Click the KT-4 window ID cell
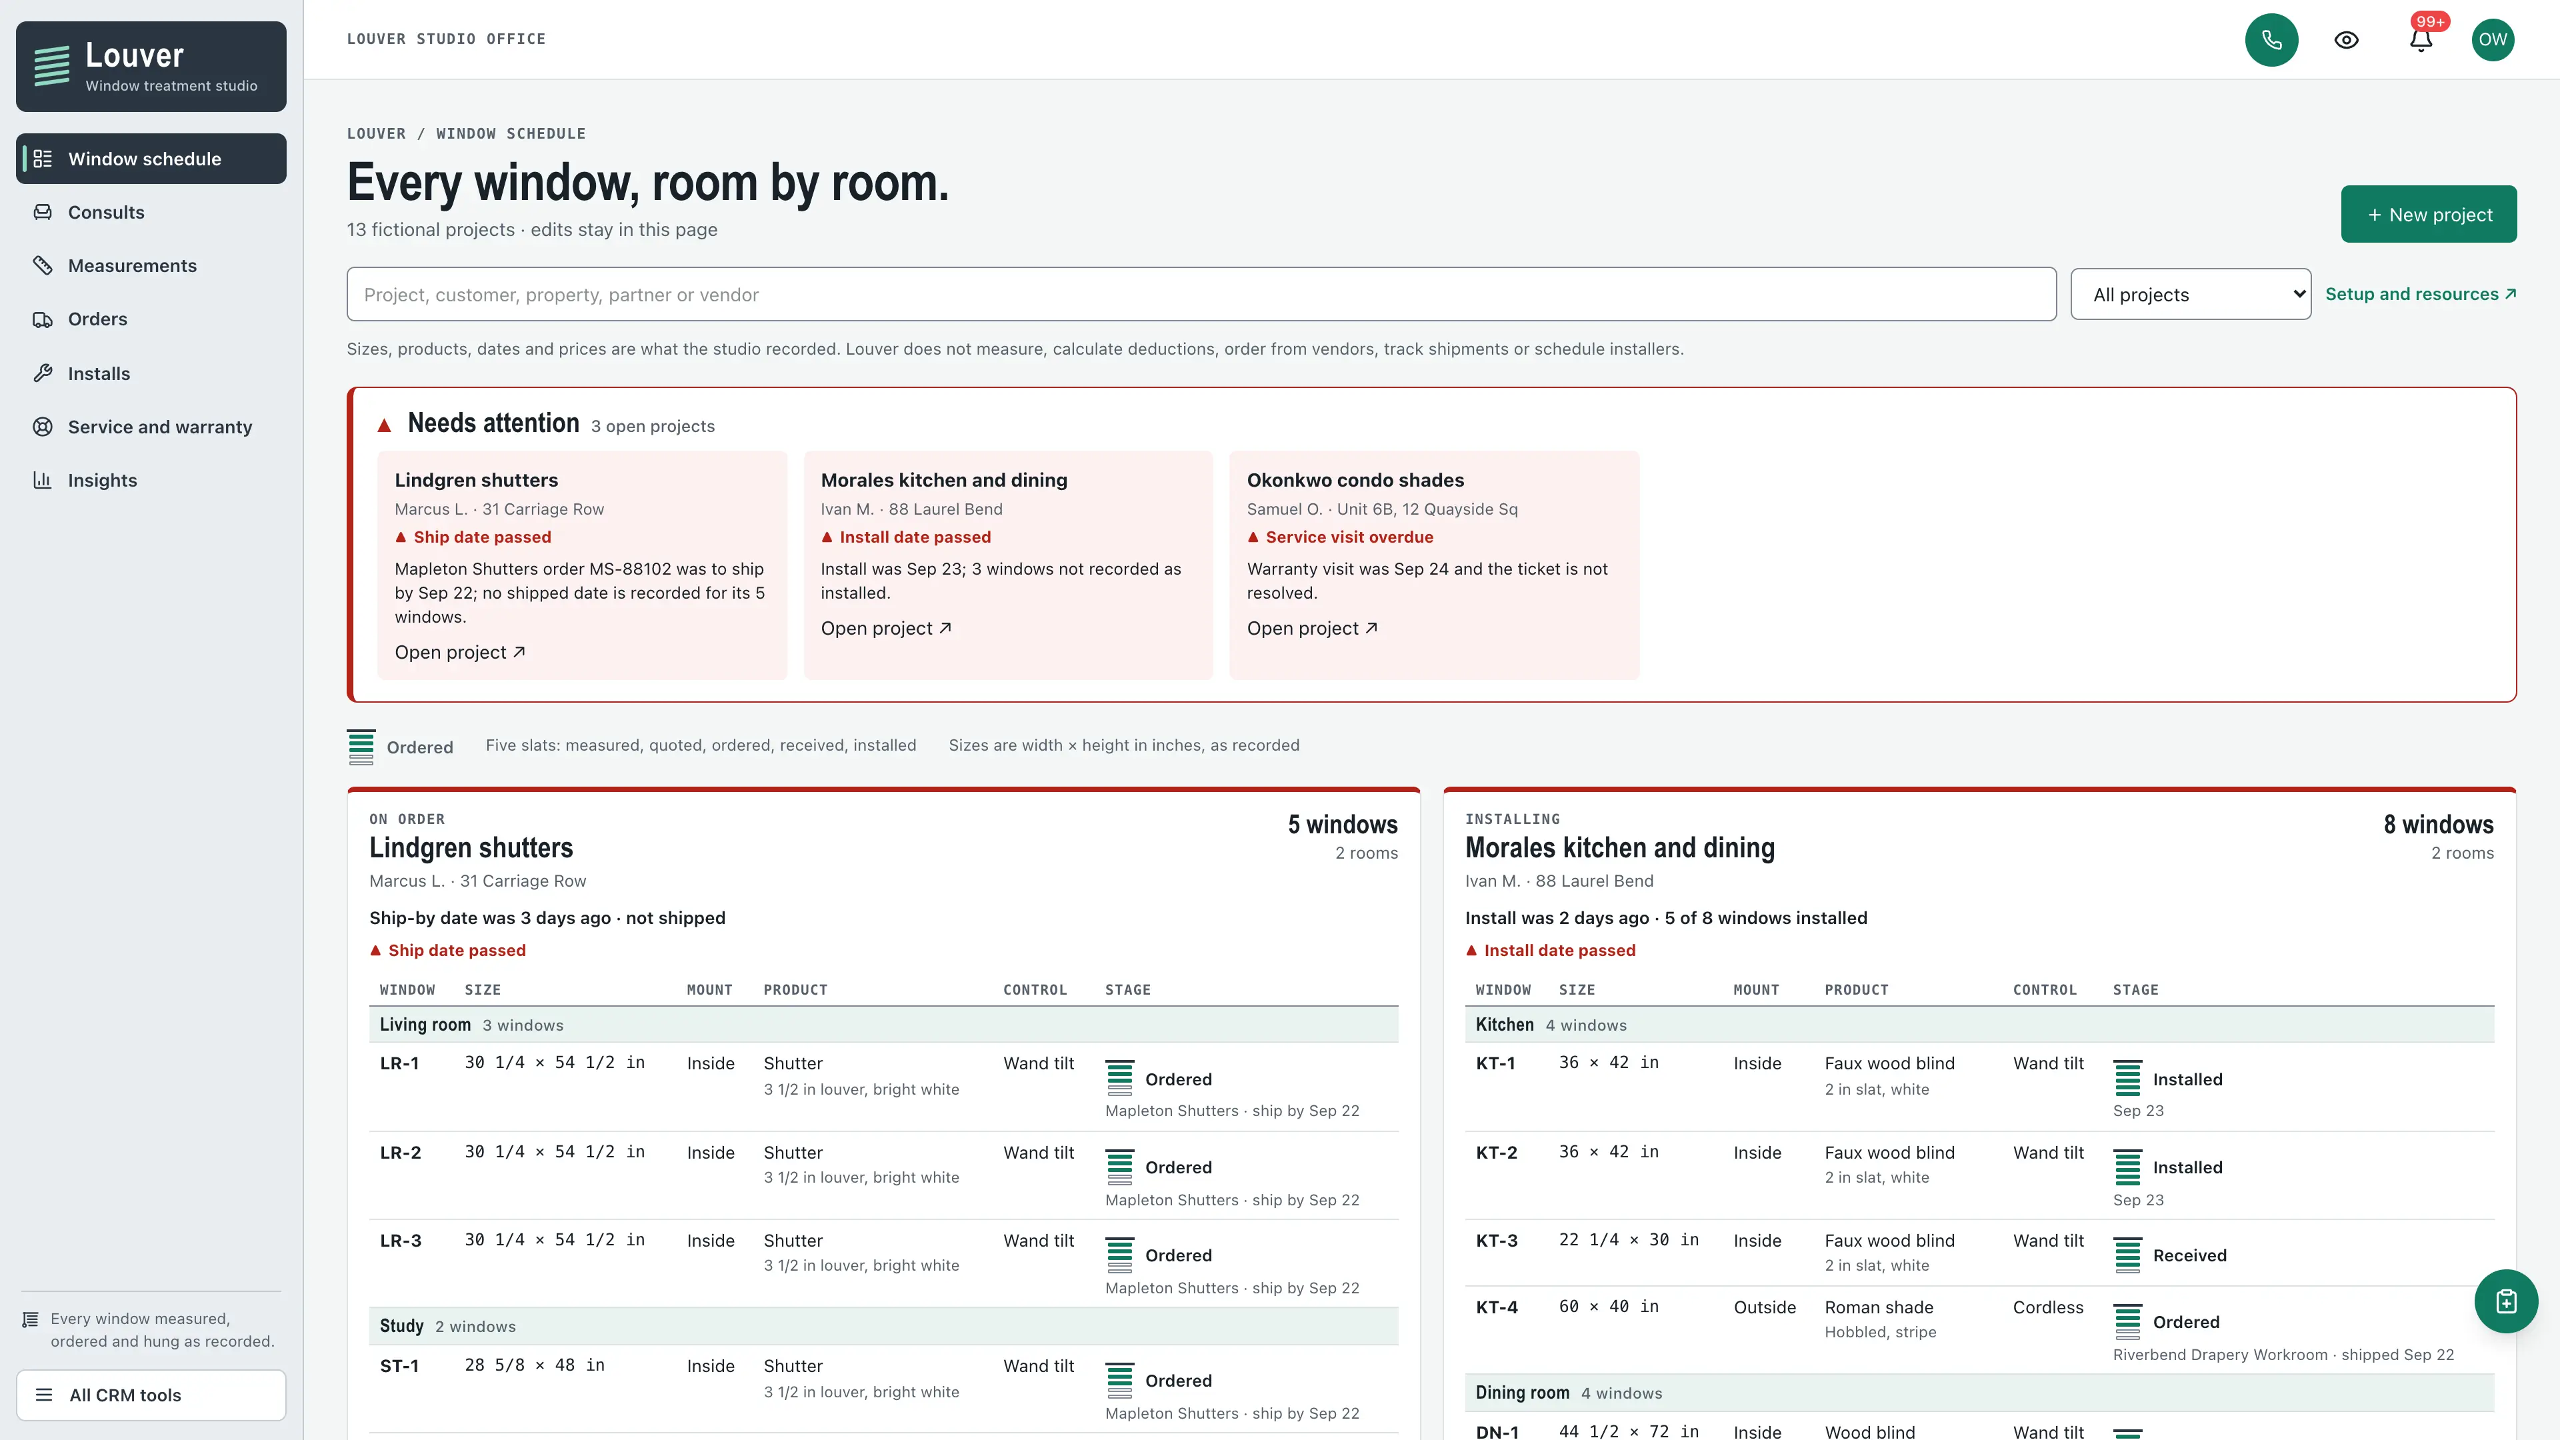This screenshot has width=2560, height=1440. (x=1497, y=1307)
